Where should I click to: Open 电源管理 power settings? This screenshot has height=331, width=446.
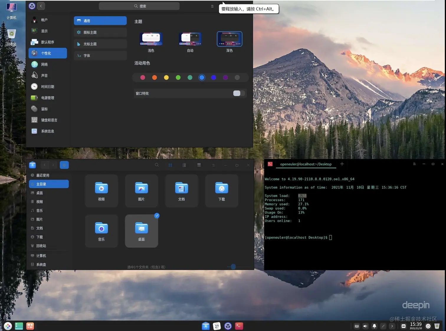point(48,98)
